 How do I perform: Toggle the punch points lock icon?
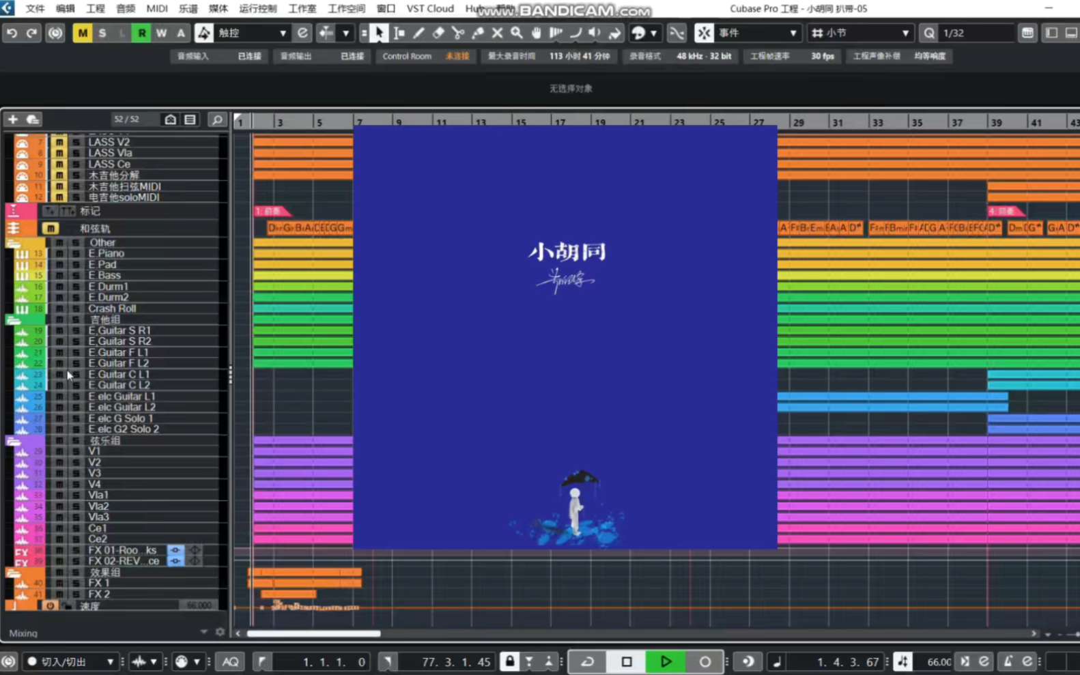click(509, 661)
